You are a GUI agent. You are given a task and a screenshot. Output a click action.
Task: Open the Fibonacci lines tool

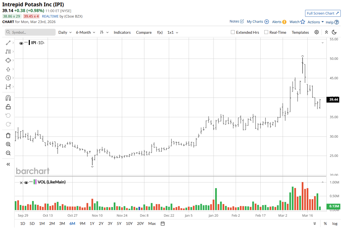coord(8,52)
